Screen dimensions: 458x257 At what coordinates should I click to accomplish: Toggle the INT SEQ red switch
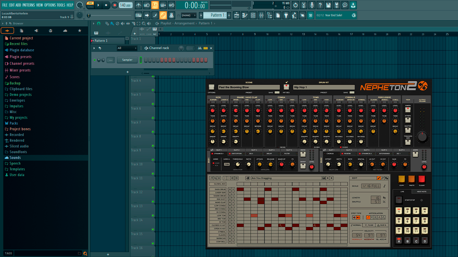point(286,87)
